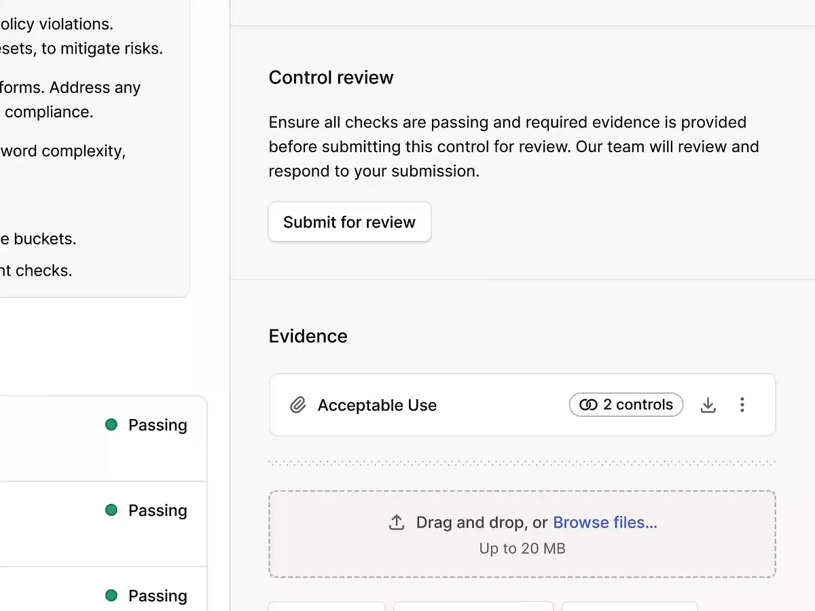Click the Control review heading
Screen dimensions: 815x611
[331, 77]
